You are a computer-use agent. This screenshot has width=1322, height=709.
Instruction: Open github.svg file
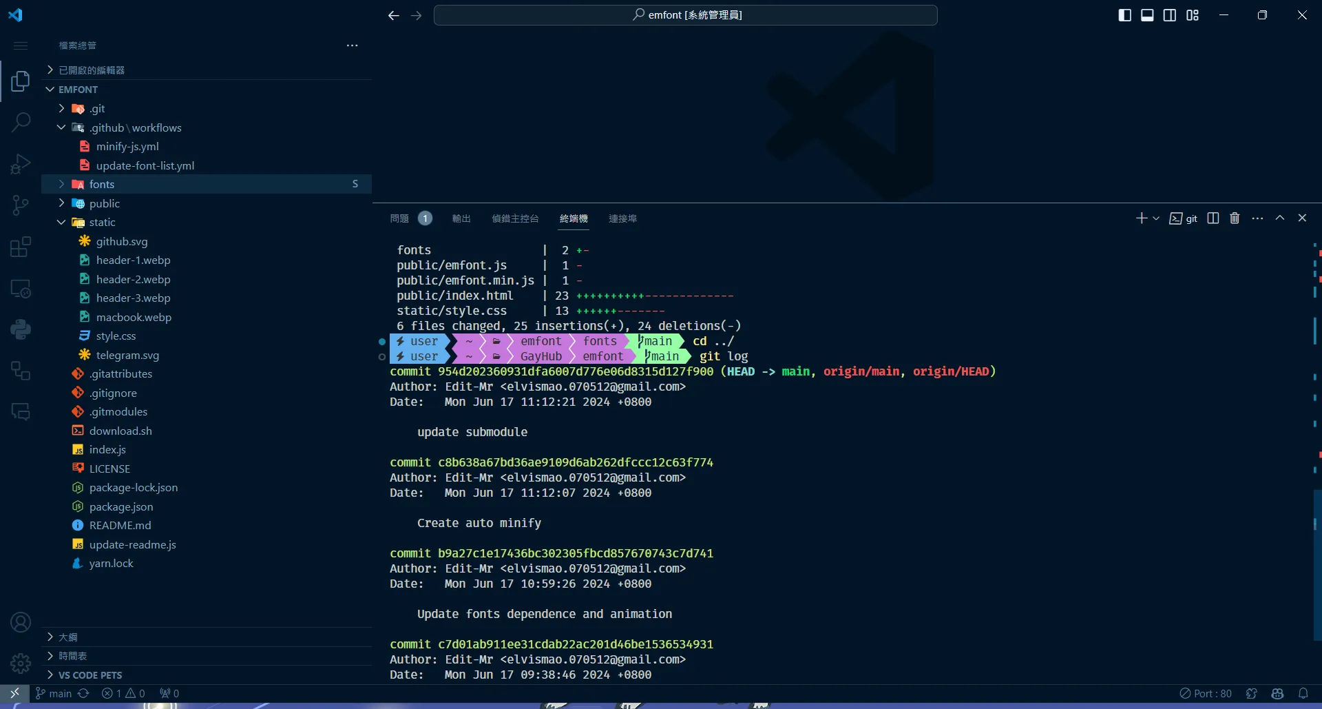207,241
